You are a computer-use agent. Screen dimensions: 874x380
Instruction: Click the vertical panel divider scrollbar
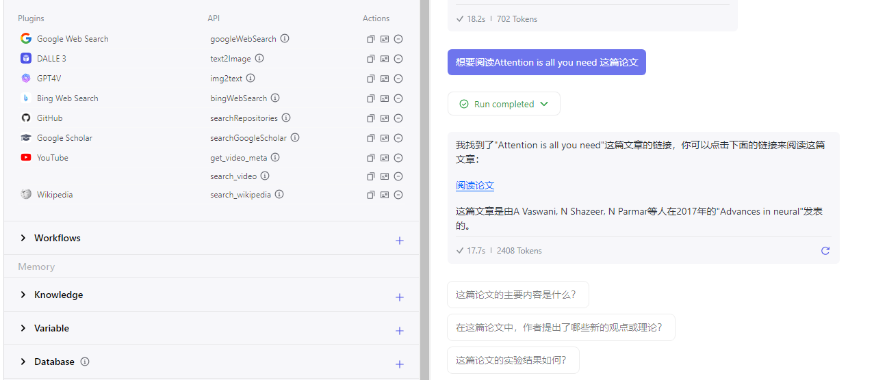[424, 190]
